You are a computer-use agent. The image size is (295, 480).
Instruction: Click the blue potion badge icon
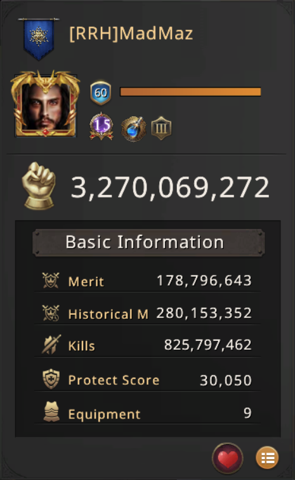coord(133,129)
